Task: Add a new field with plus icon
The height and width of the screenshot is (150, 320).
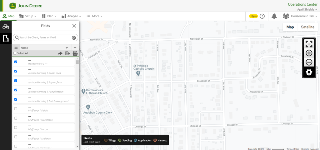Action: (75, 47)
